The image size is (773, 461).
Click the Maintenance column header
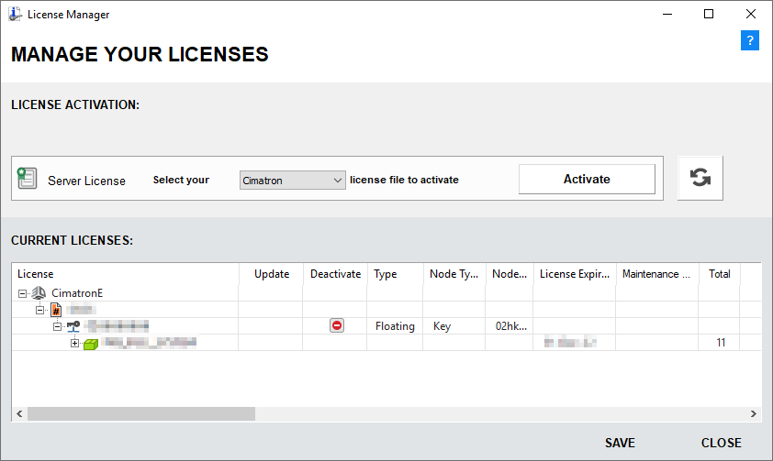pyautogui.click(x=657, y=274)
